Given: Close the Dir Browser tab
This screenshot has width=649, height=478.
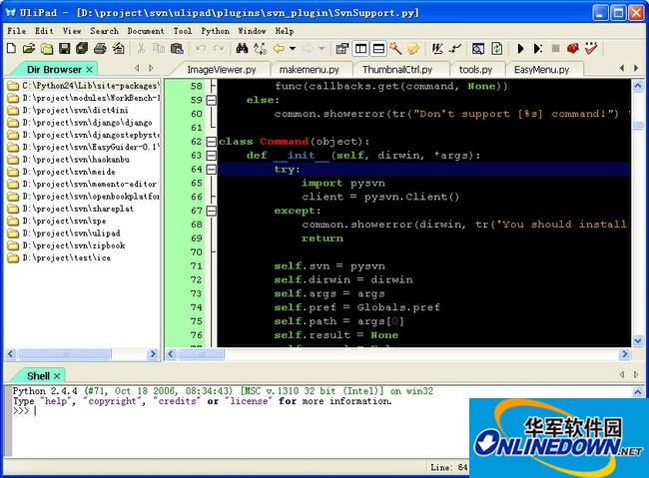Looking at the screenshot, I should coord(89,70).
